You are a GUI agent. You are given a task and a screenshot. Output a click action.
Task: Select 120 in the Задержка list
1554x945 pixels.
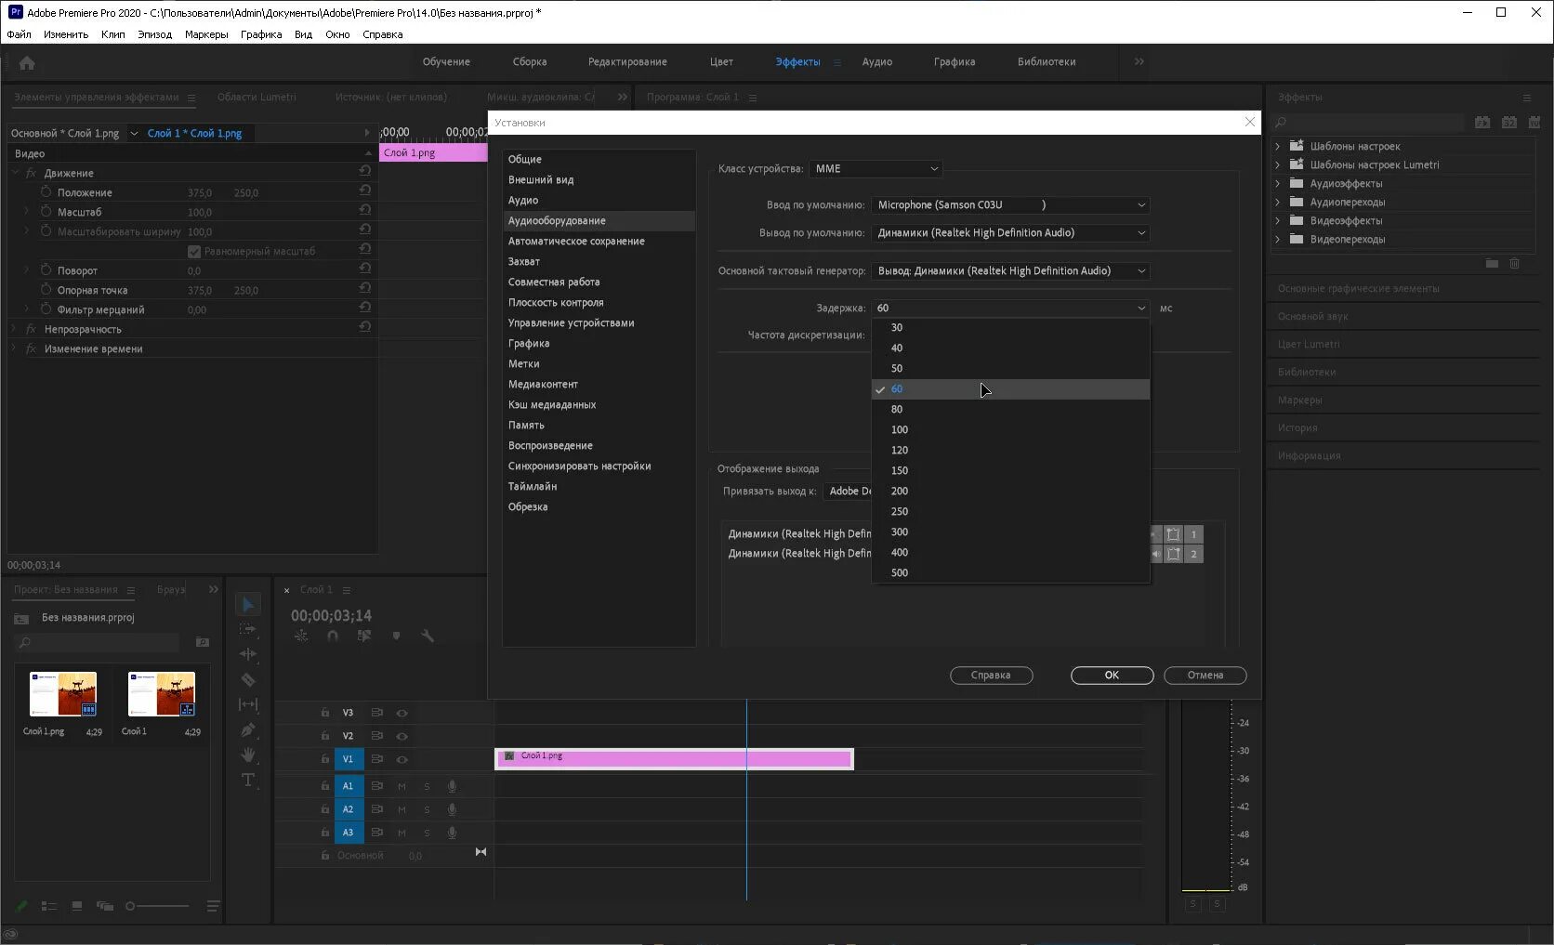[x=899, y=450]
